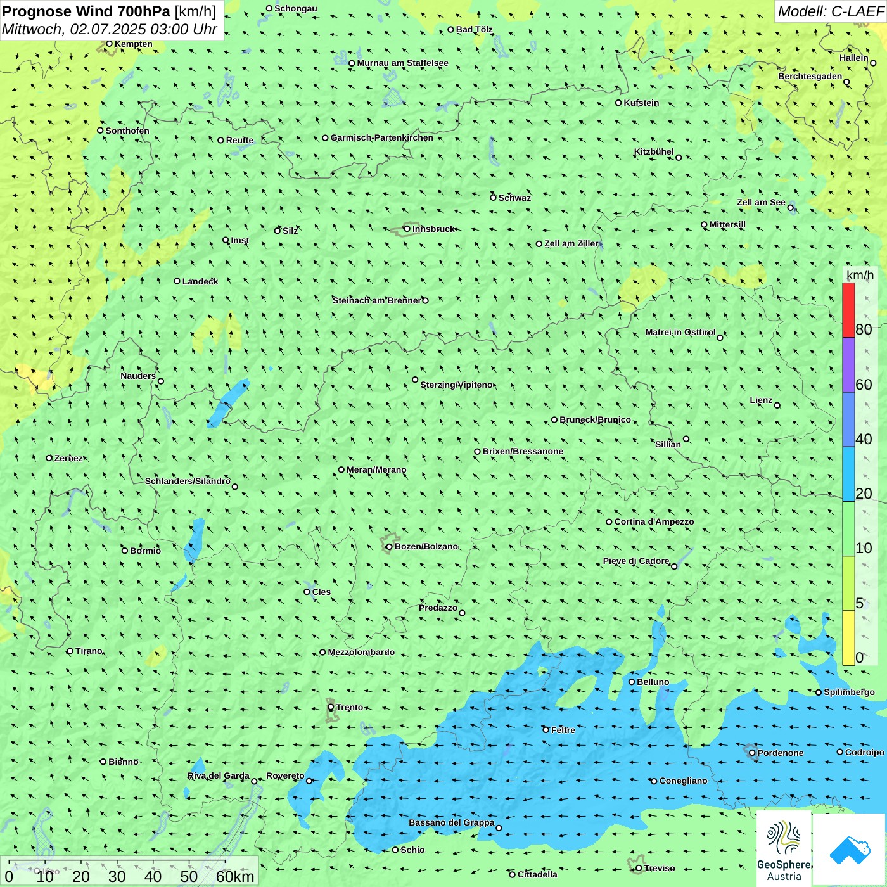Click the Cittadella city label

(537, 874)
